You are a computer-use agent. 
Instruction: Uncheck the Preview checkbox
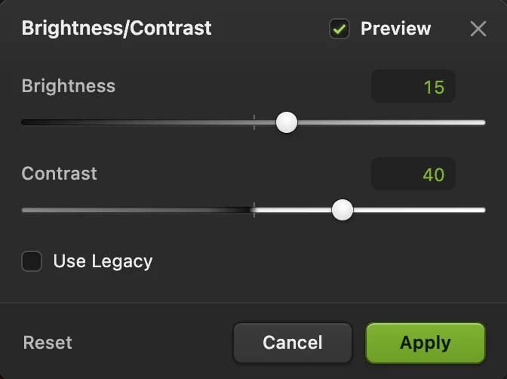[340, 29]
